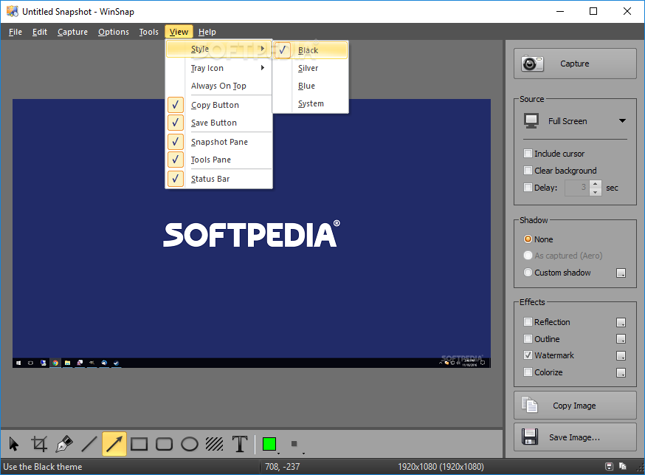645x475 pixels.
Task: Select the None shadow radio button
Action: point(528,239)
